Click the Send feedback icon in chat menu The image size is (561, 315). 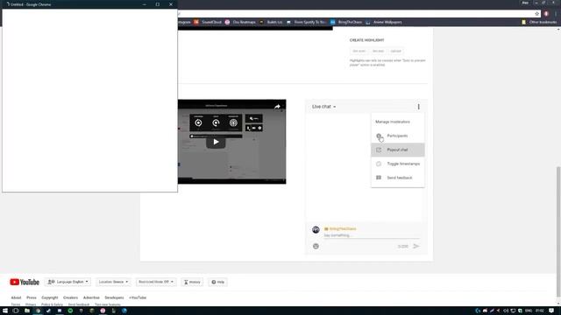tap(379, 178)
